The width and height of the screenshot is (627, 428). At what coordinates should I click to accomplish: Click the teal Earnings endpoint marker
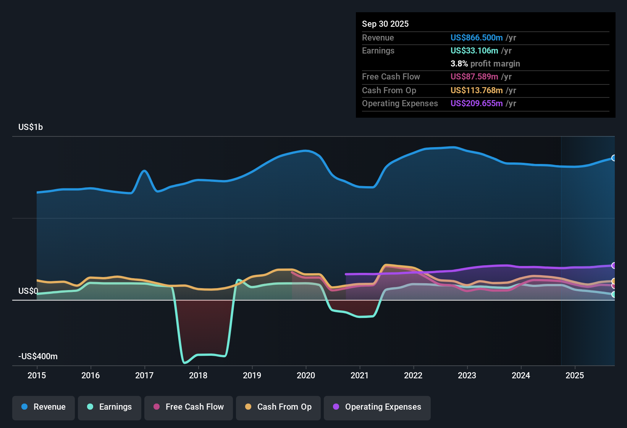613,294
